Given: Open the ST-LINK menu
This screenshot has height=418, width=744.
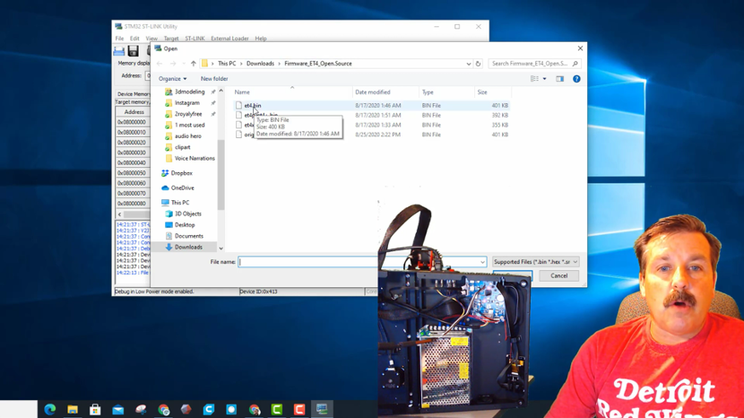Looking at the screenshot, I should tap(195, 39).
